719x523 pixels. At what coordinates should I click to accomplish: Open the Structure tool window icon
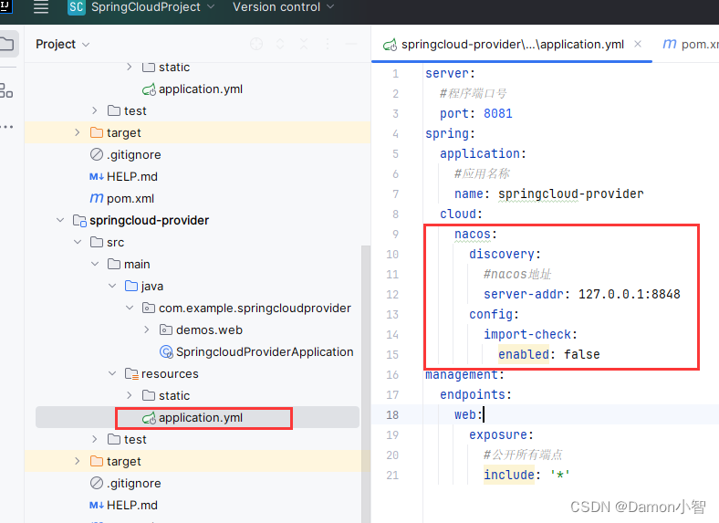pyautogui.click(x=6, y=90)
